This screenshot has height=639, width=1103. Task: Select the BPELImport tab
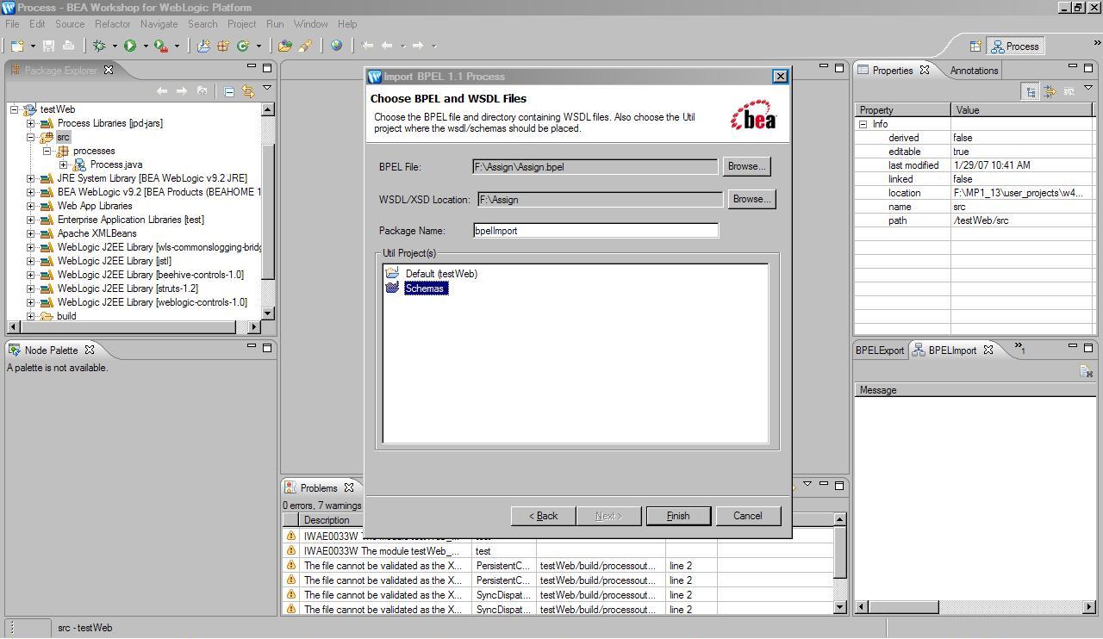point(952,351)
